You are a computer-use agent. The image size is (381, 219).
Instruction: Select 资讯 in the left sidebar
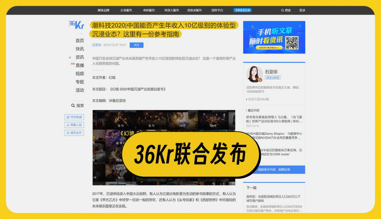coord(80,57)
